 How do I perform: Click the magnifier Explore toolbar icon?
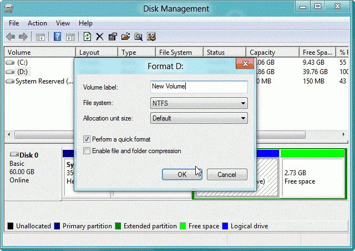pyautogui.click(x=138, y=36)
